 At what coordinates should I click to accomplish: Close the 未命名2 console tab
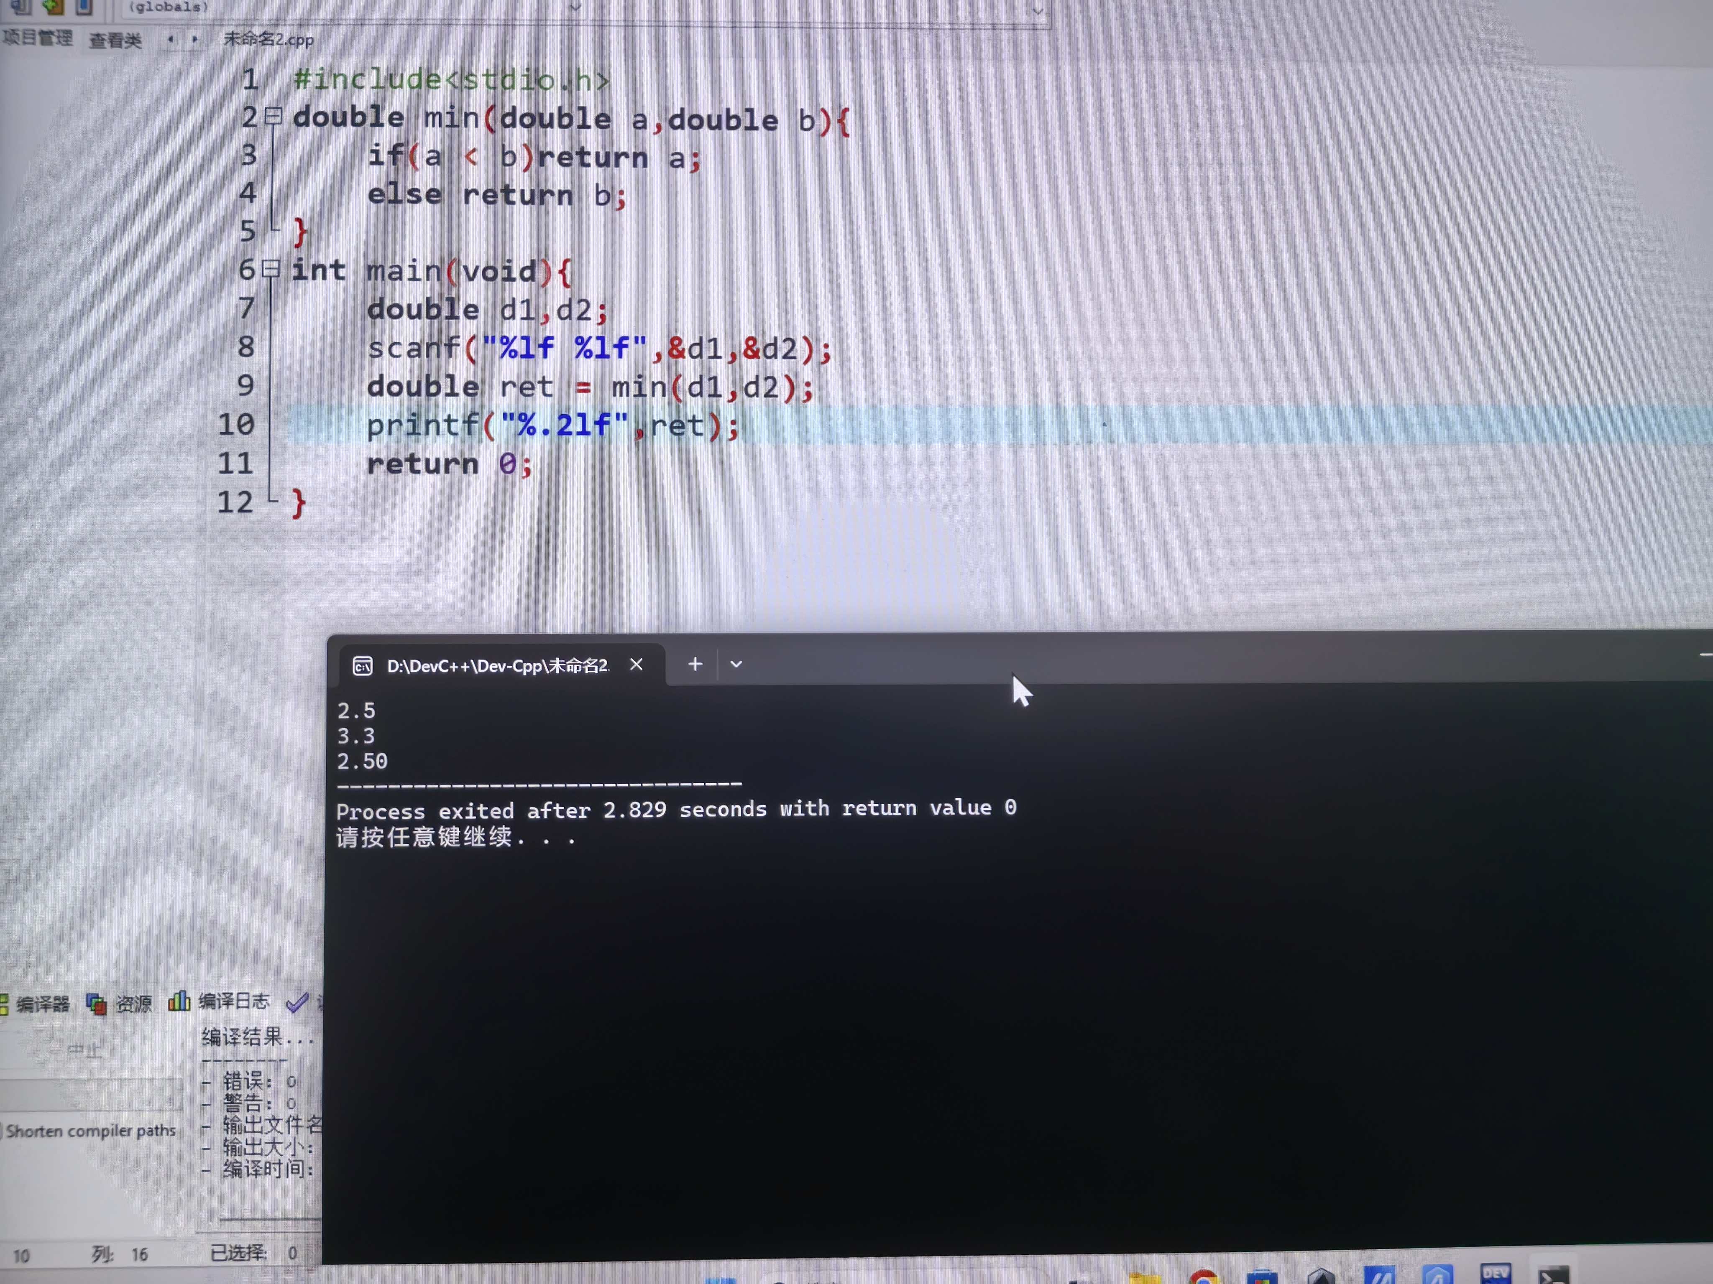637,665
